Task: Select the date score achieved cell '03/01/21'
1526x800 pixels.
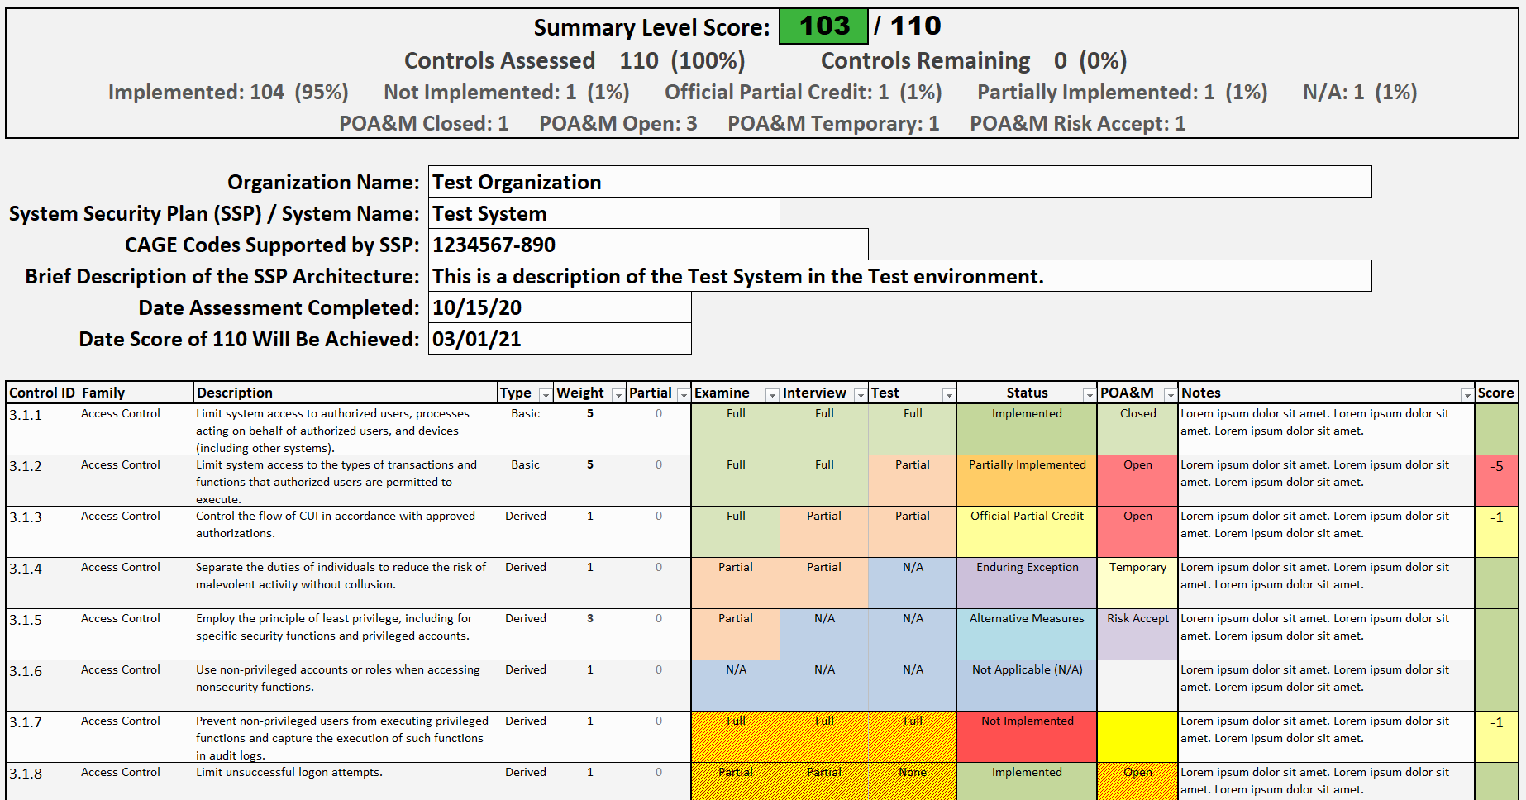Action: [560, 339]
